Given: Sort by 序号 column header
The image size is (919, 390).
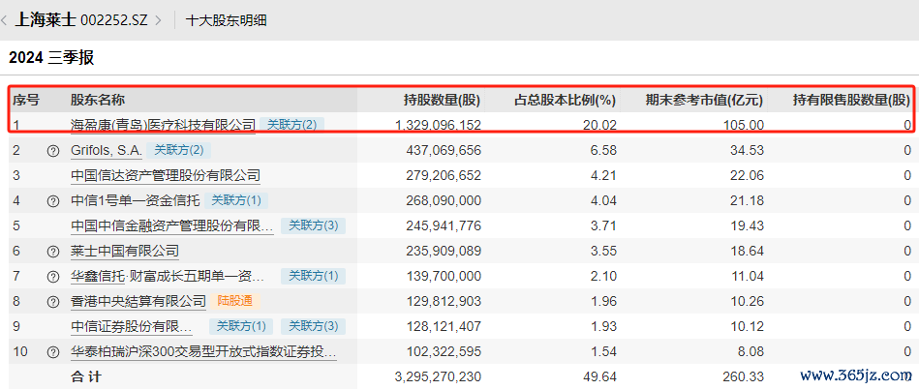Looking at the screenshot, I should pyautogui.click(x=26, y=100).
